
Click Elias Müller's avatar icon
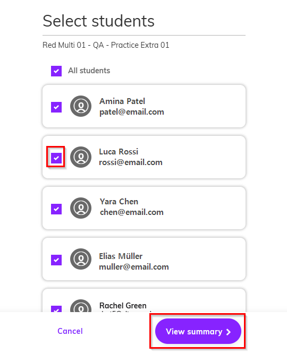click(81, 259)
